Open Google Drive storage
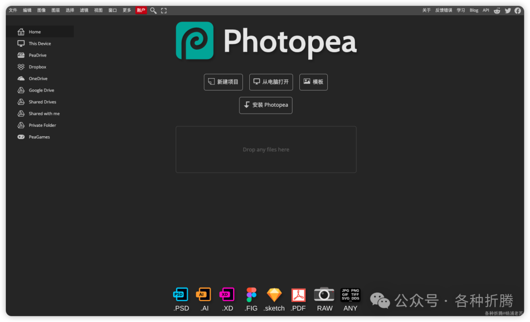The width and height of the screenshot is (530, 322). coord(40,90)
